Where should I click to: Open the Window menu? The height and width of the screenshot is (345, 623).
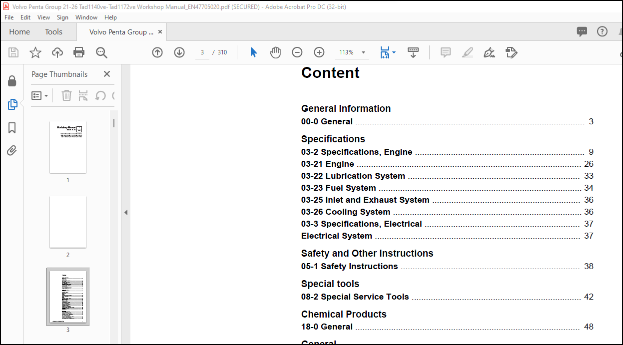tap(86, 17)
